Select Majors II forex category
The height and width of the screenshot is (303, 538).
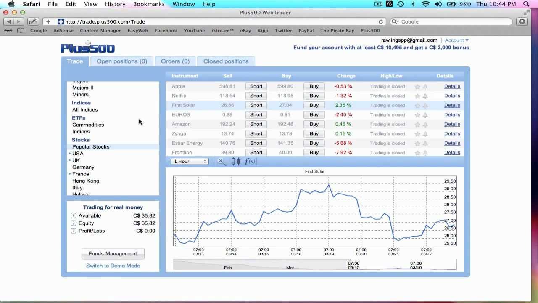[83, 88]
